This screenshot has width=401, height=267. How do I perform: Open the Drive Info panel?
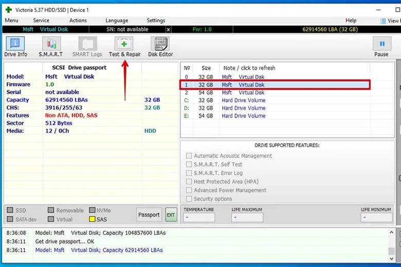pos(15,47)
